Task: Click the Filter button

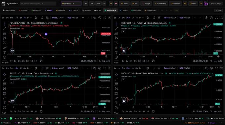Action: [219, 10]
